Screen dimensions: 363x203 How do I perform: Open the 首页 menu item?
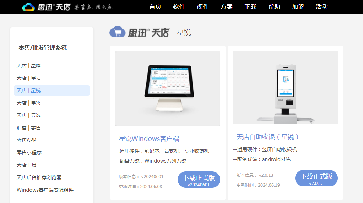(x=155, y=7)
